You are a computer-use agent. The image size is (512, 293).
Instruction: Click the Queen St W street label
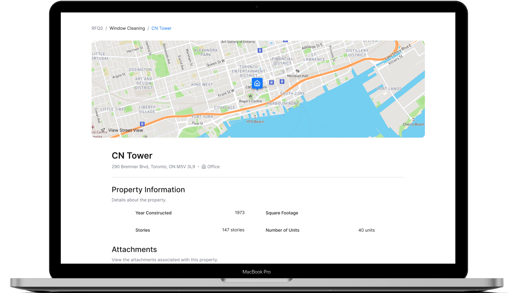coord(215,63)
